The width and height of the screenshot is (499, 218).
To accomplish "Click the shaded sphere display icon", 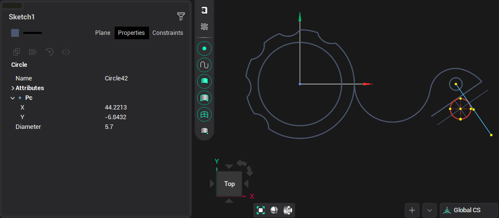I will pyautogui.click(x=274, y=210).
